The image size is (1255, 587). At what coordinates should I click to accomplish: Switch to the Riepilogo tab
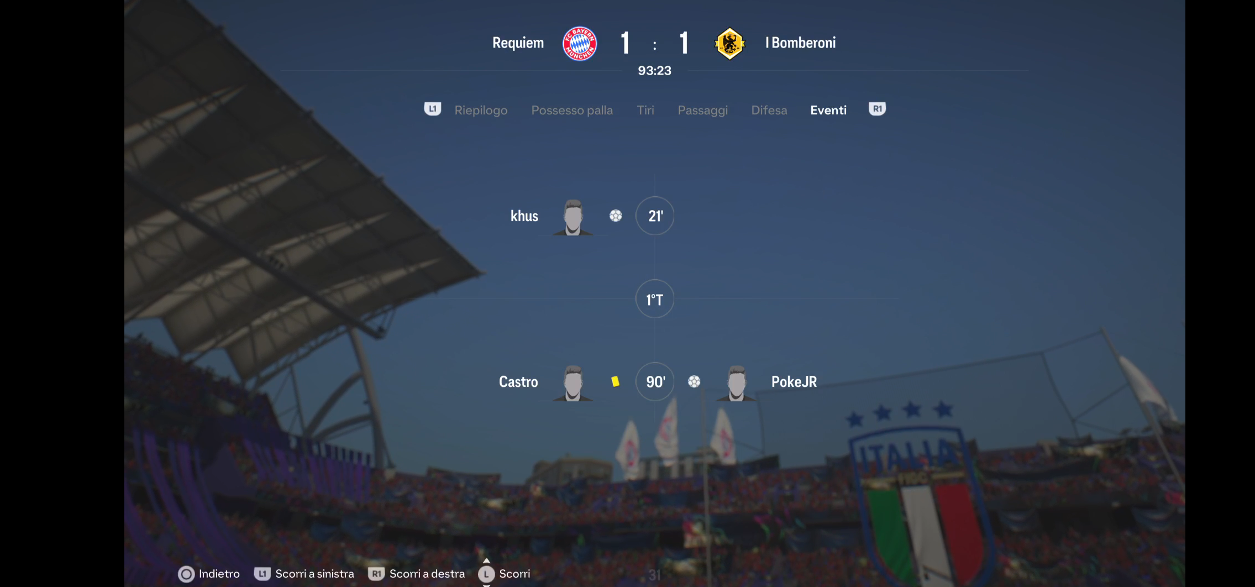481,110
